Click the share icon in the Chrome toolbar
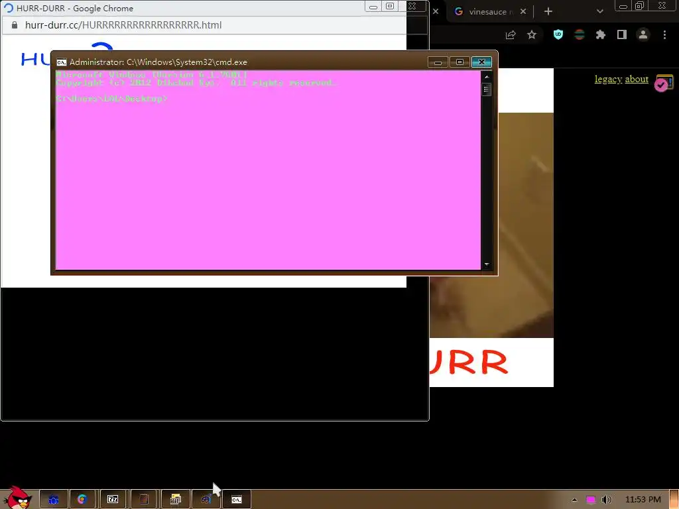 (x=511, y=35)
